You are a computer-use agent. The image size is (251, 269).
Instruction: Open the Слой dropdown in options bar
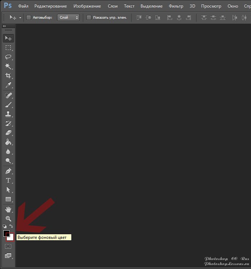click(68, 18)
